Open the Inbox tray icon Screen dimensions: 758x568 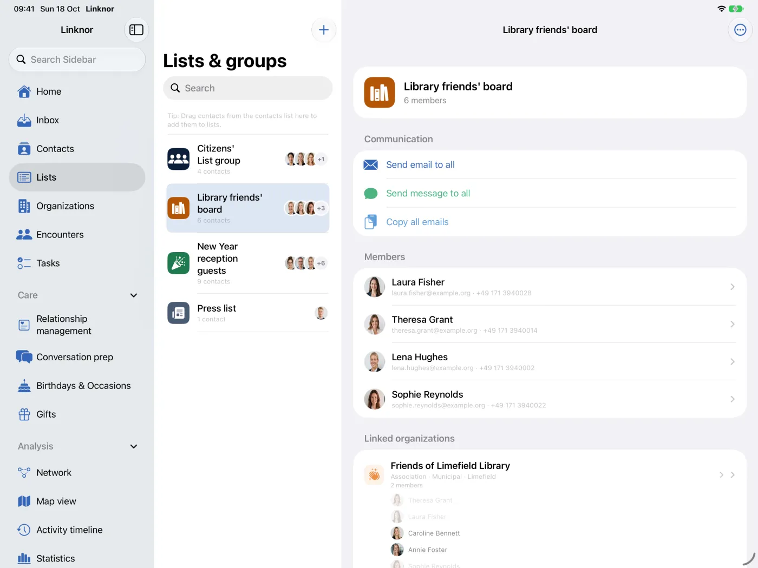point(24,120)
